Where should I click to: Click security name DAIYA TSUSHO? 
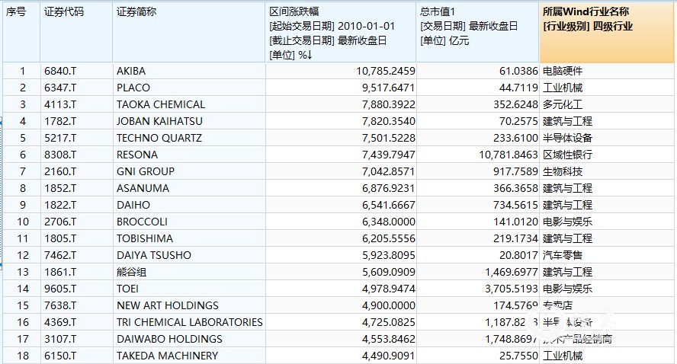click(154, 256)
